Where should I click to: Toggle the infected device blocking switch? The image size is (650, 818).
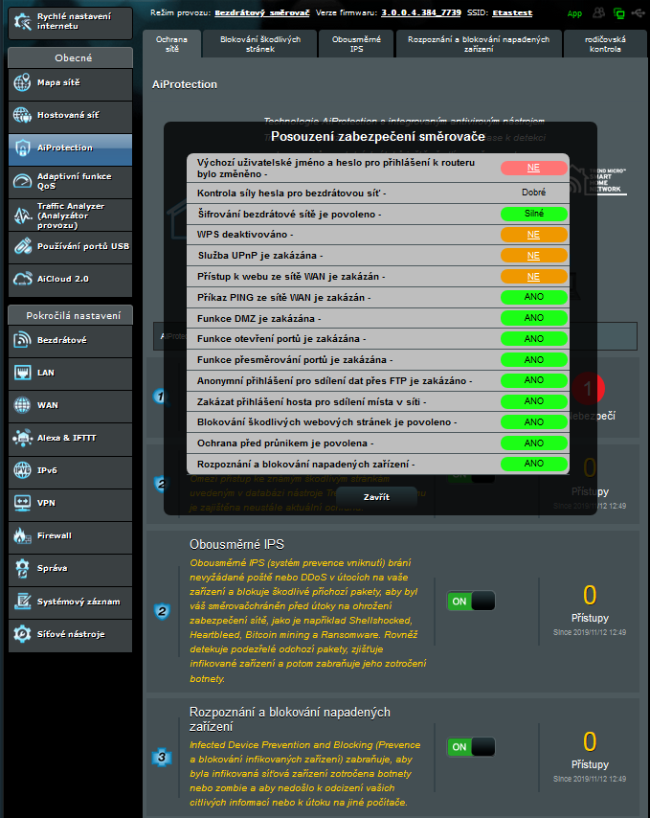click(x=471, y=746)
